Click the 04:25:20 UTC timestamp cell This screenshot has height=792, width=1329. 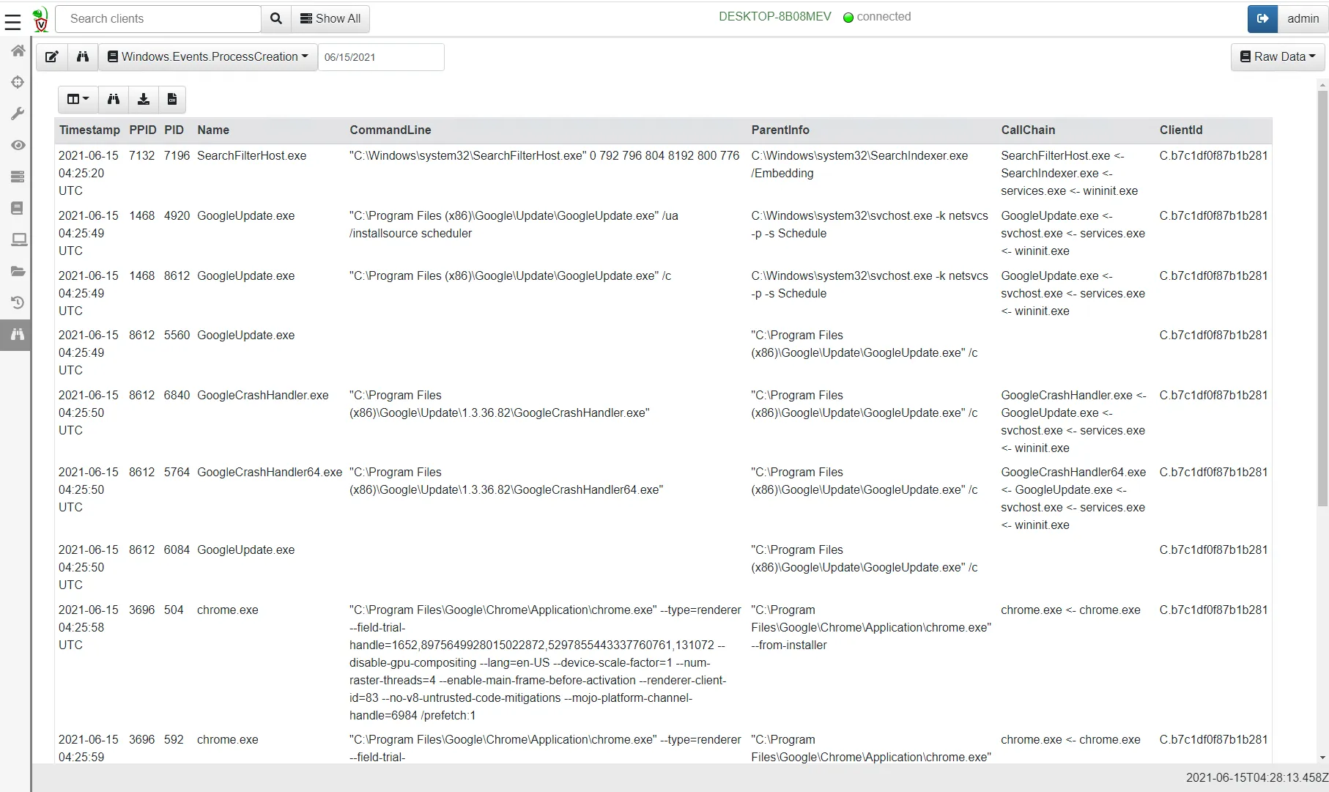click(89, 174)
